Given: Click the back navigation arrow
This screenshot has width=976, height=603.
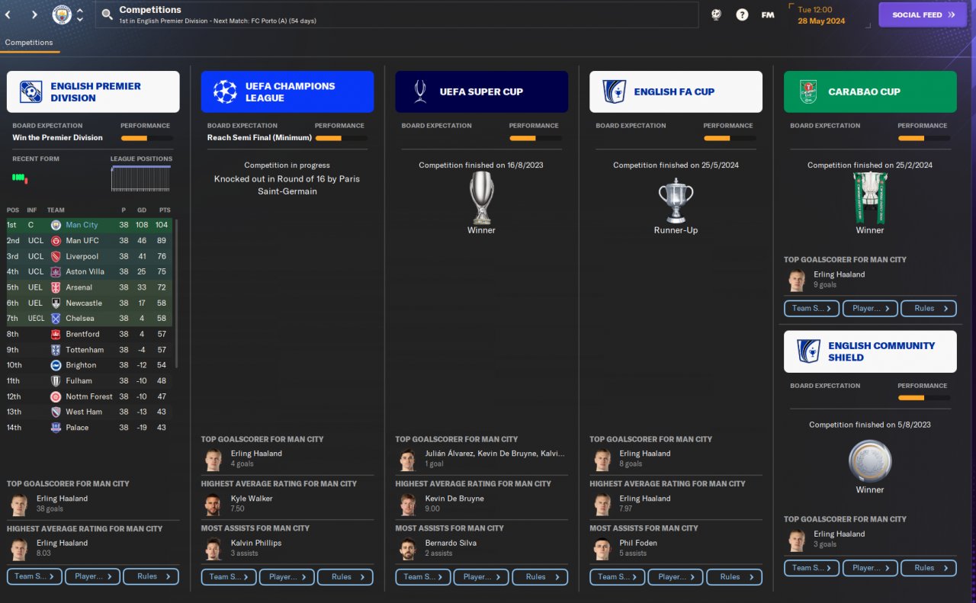Looking at the screenshot, I should click(x=8, y=14).
